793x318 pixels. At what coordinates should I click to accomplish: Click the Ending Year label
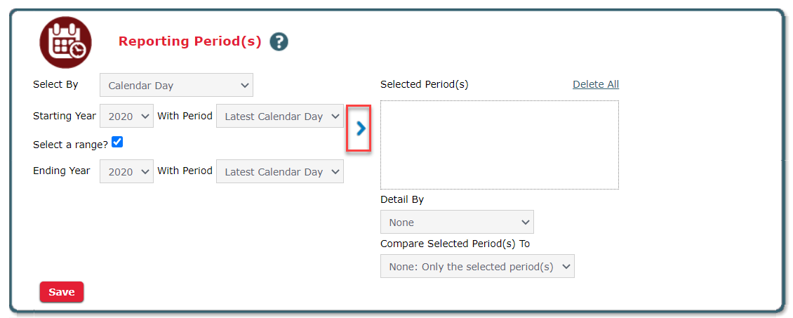62,171
